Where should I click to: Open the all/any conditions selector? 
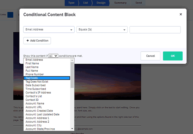coord(53,56)
